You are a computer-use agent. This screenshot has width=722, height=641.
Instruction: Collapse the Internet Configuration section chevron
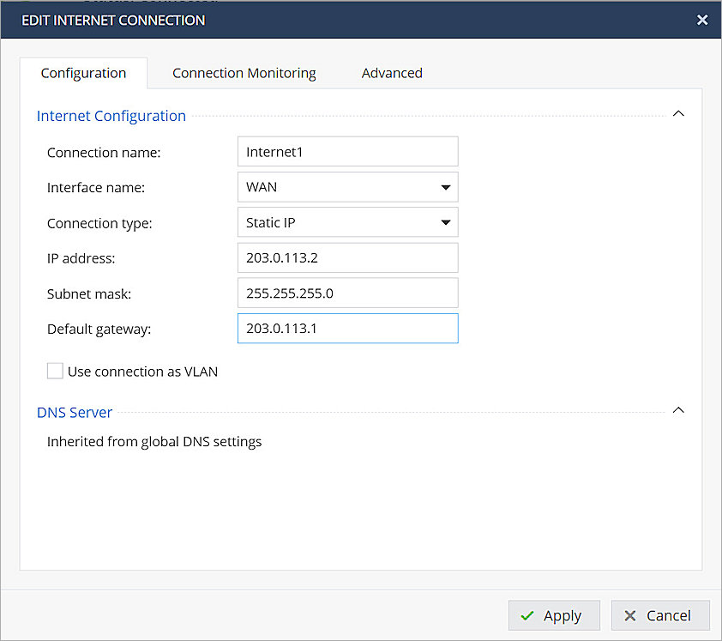[x=678, y=112]
